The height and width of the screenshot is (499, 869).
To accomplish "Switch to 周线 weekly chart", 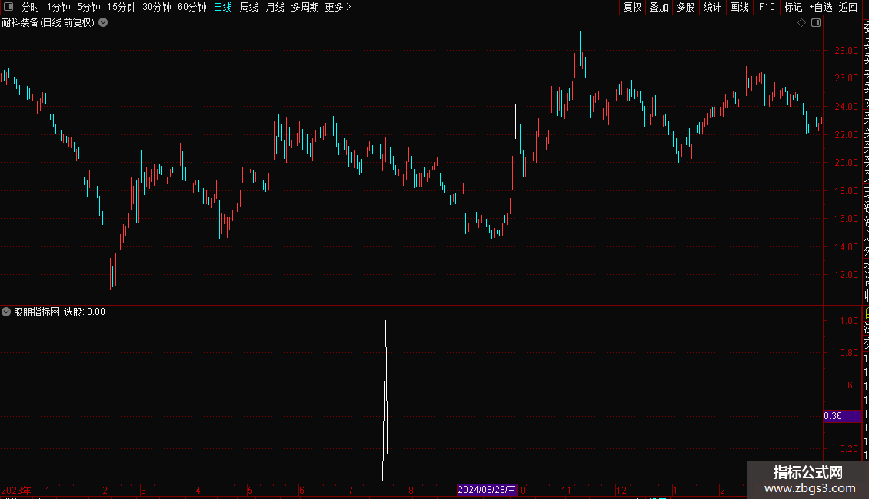I will 249,7.
